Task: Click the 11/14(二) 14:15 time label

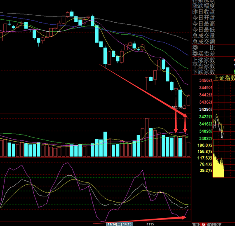Action: click(x=120, y=224)
